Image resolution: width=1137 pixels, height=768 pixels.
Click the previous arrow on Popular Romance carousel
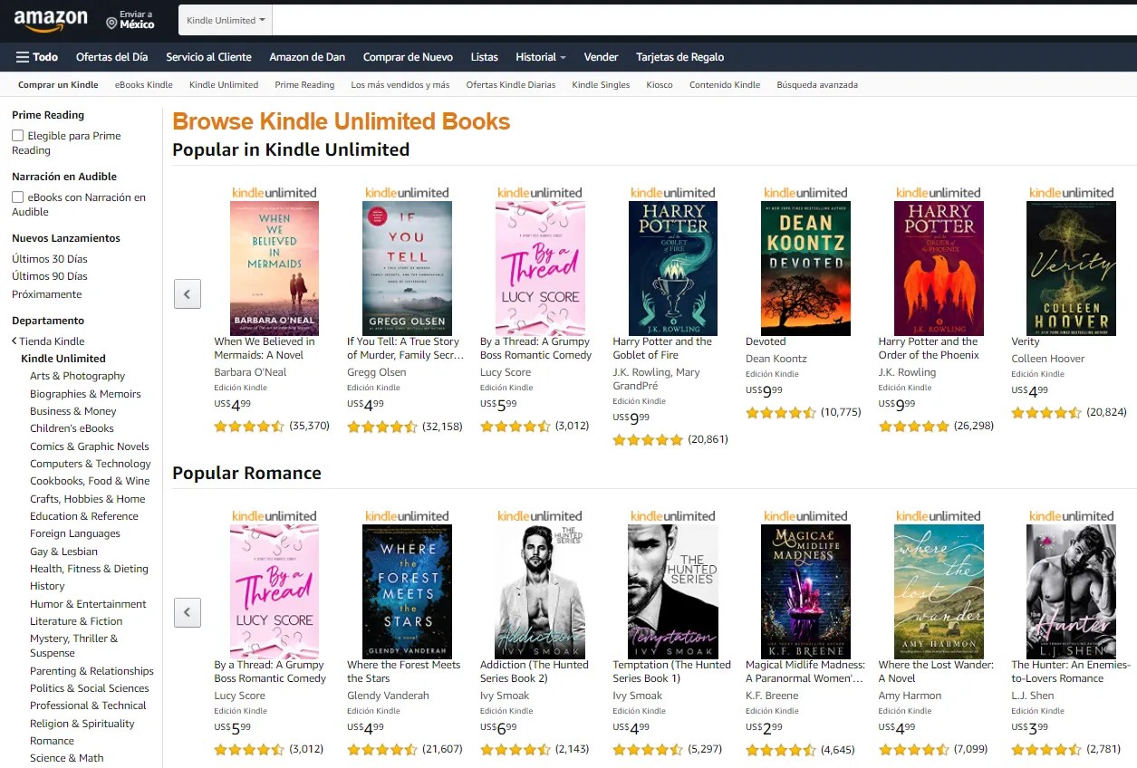[188, 612]
